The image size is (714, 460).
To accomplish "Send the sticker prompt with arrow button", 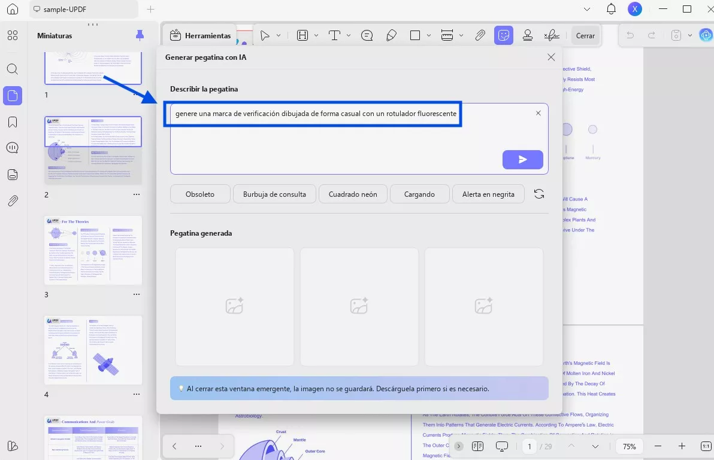I will pos(523,160).
